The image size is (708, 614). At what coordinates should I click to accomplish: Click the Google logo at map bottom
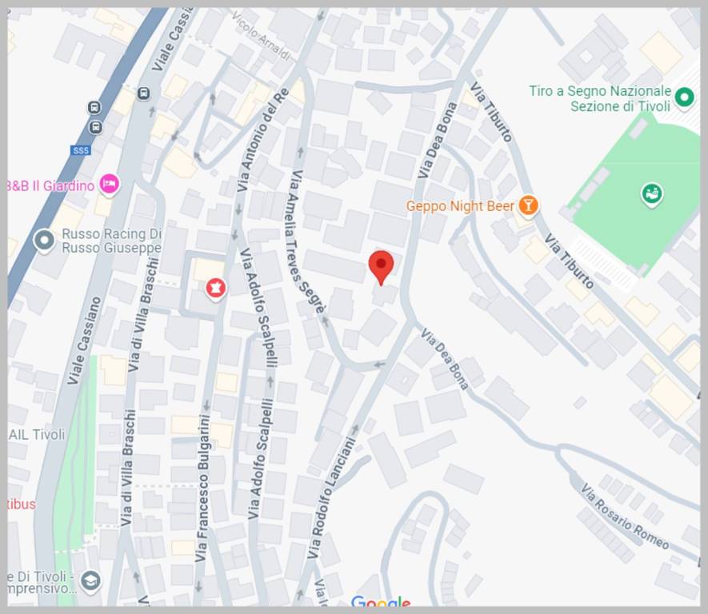[381, 600]
